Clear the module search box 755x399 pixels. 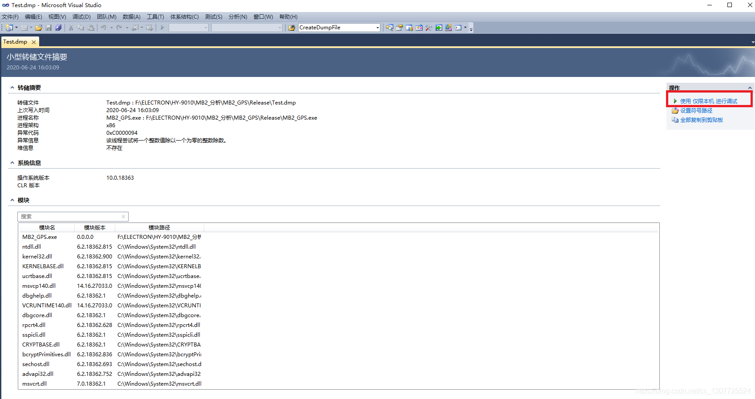pyautogui.click(x=123, y=217)
